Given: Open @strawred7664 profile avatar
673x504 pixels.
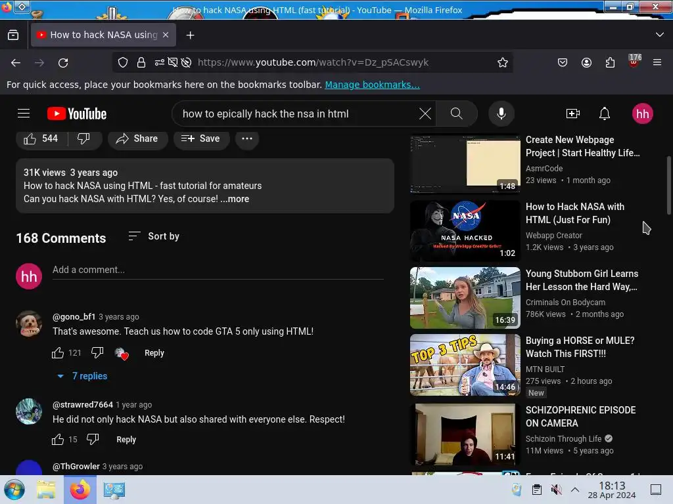Looking at the screenshot, I should coord(29,411).
